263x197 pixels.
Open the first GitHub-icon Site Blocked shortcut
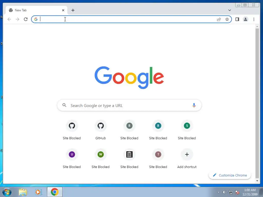[72, 130]
